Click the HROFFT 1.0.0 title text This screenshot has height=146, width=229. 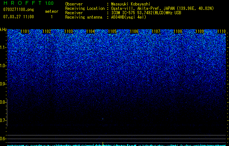coord(28,3)
